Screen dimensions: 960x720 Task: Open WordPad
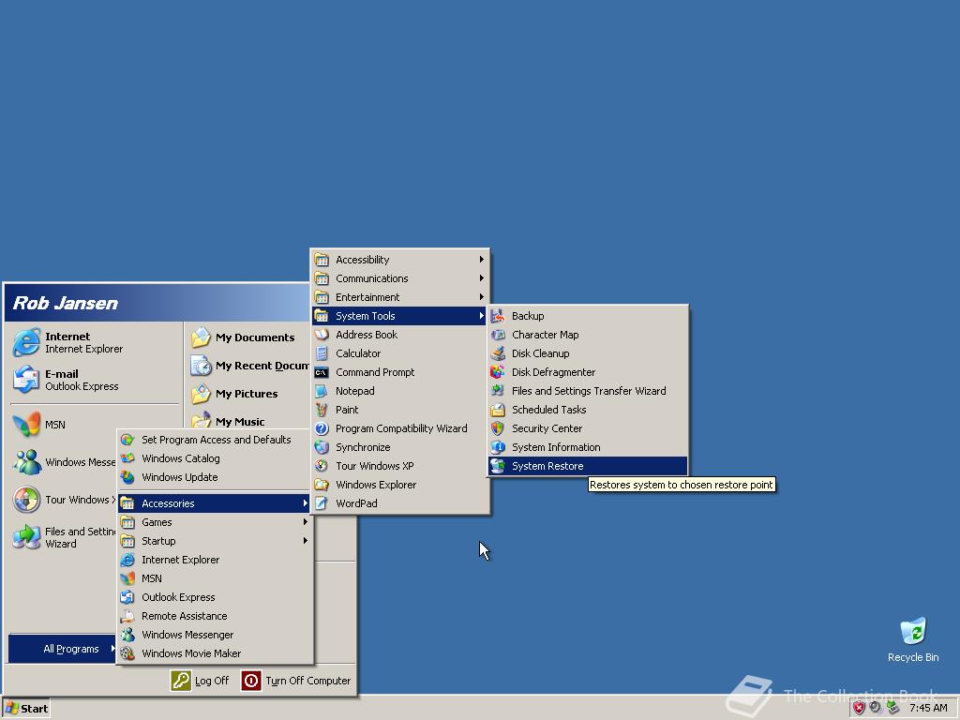coord(399,503)
